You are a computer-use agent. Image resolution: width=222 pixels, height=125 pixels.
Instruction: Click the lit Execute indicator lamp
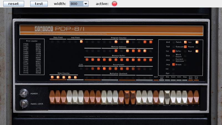[x=185, y=46]
